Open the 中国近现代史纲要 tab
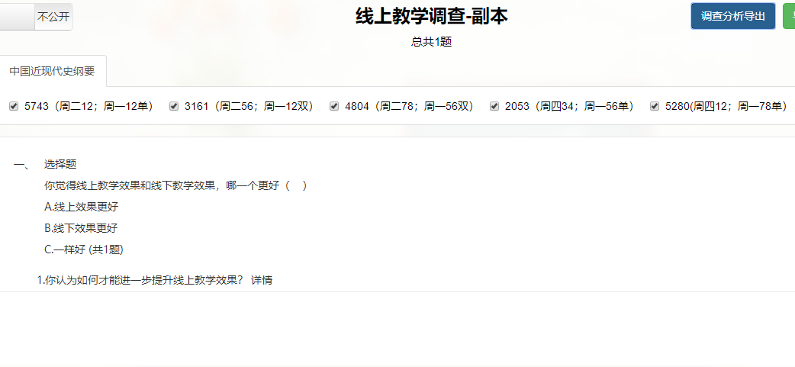Viewport: 795px width, 367px height. (x=52, y=71)
